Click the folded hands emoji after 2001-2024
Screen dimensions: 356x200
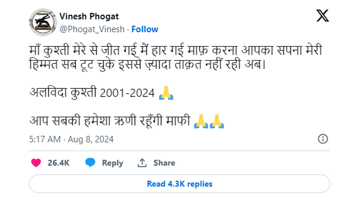coord(165,93)
